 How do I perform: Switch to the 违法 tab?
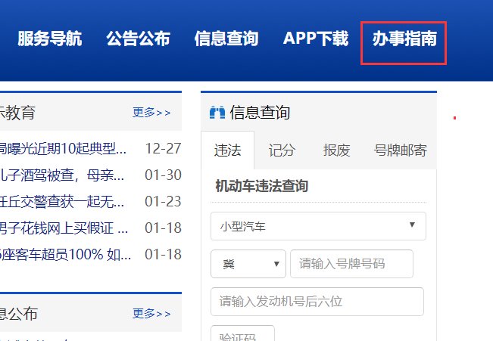(x=228, y=150)
